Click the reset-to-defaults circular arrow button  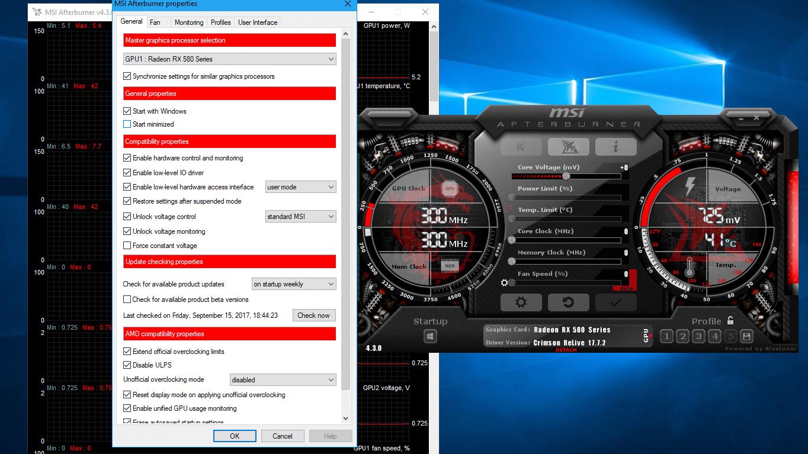click(x=568, y=302)
